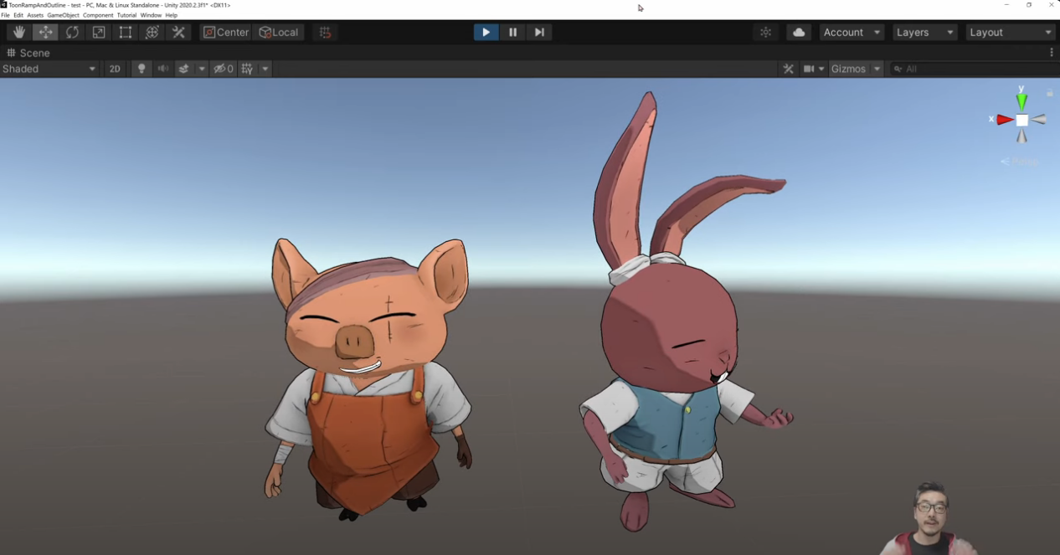1060x555 pixels.
Task: Open Layers dropdown
Action: click(x=925, y=32)
